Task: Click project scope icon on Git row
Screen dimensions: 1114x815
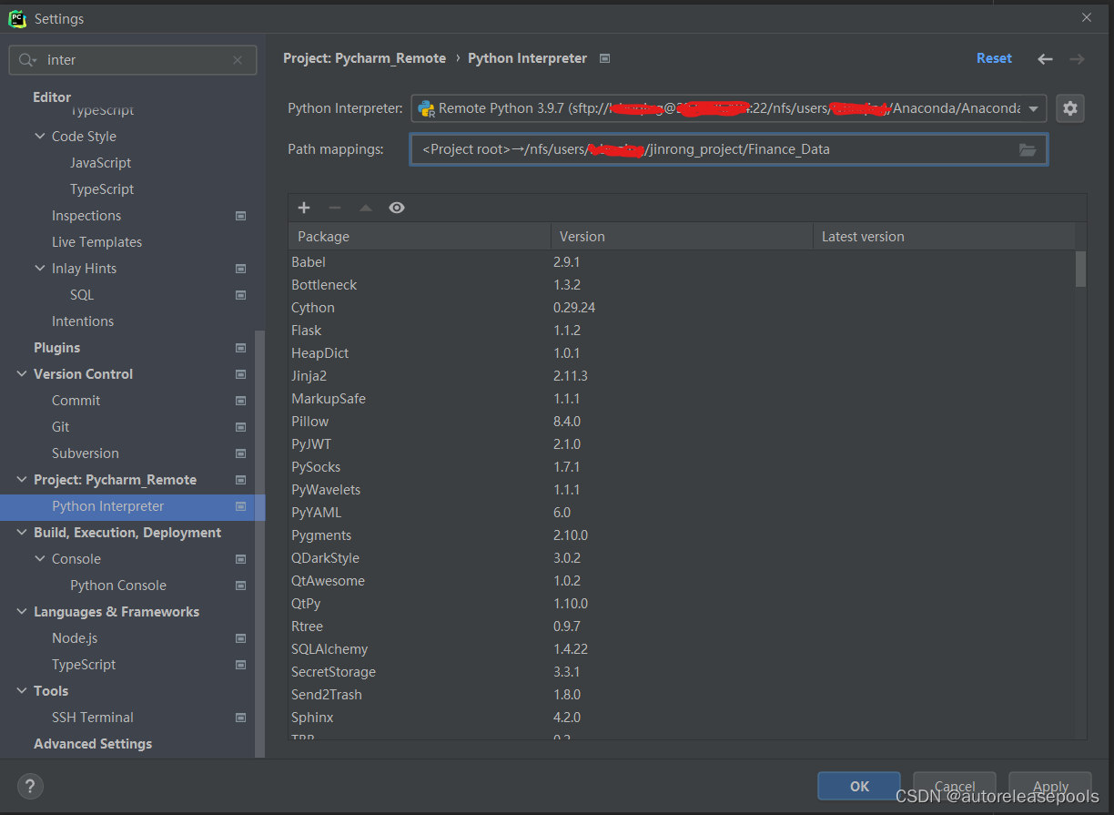Action: [x=241, y=427]
